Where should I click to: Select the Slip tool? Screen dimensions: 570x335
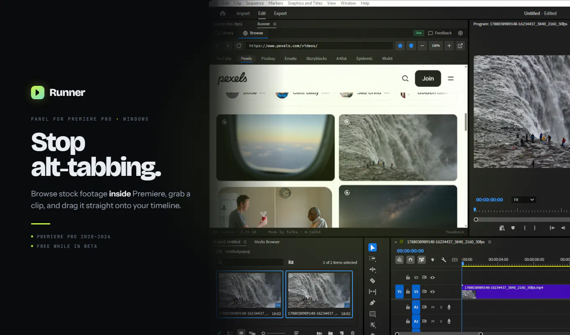(x=373, y=291)
